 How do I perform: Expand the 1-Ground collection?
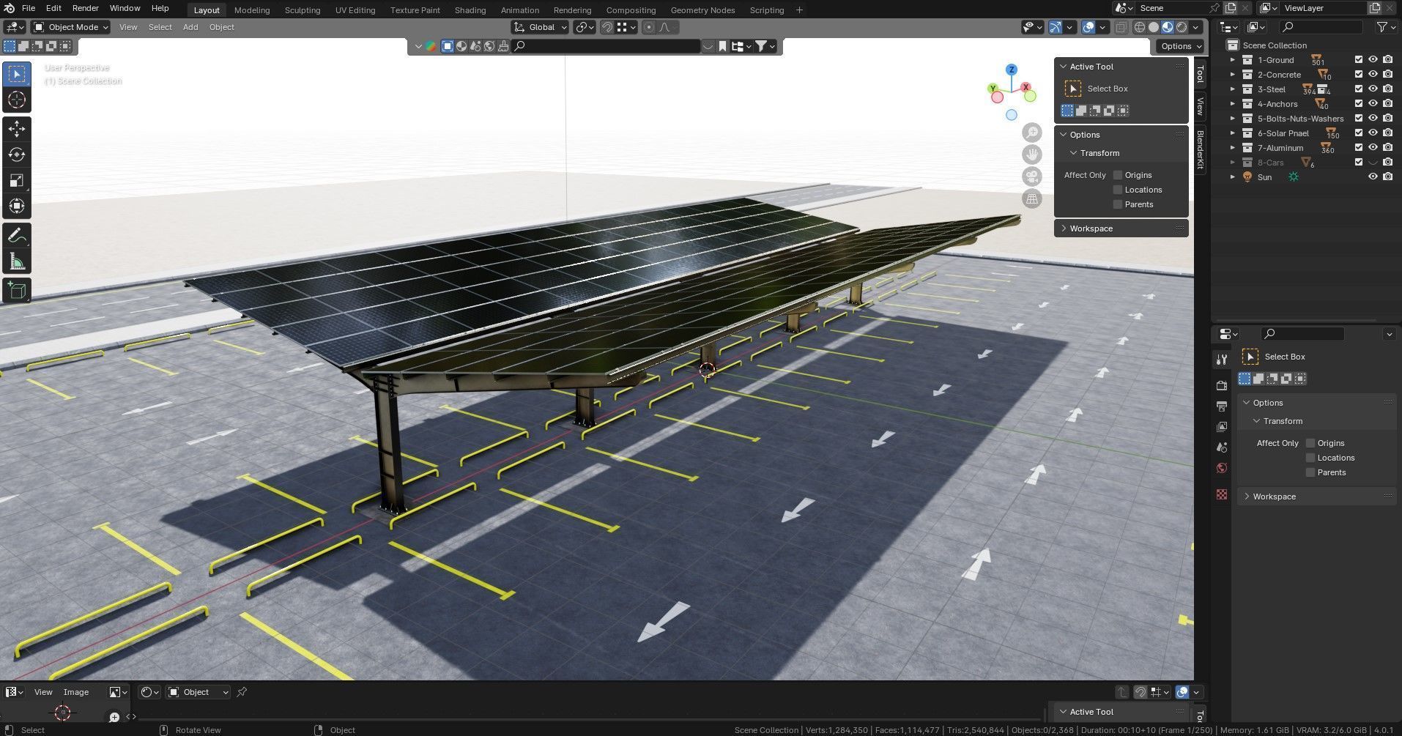(x=1233, y=60)
